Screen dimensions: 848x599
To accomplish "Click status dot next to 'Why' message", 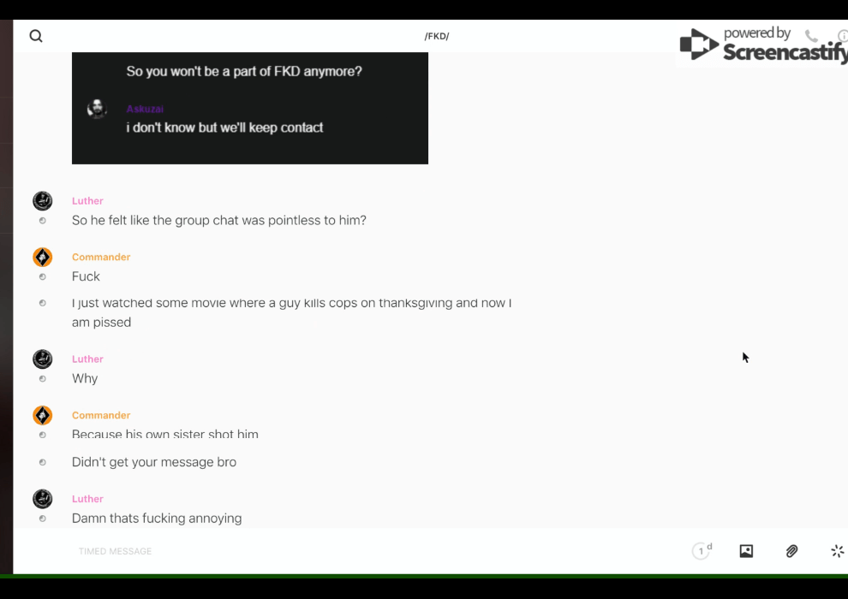I will pos(42,378).
